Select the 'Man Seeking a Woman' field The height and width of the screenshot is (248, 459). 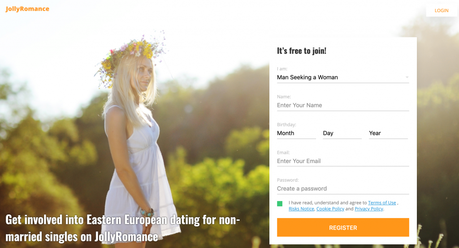point(343,77)
